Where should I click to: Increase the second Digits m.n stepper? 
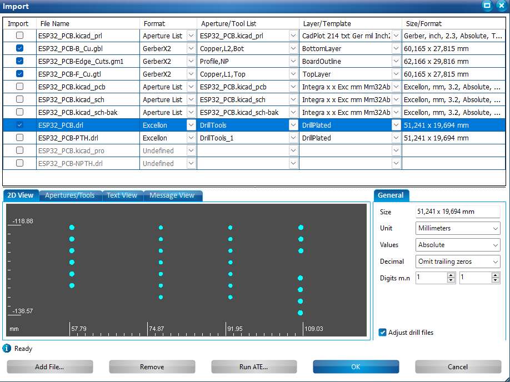pos(496,275)
